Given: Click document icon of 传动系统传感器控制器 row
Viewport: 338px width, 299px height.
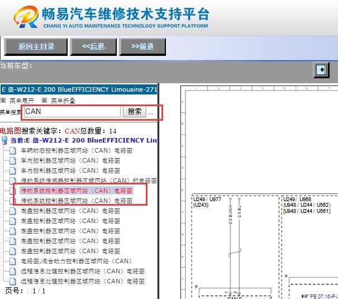Looking at the screenshot, I should click(x=13, y=180).
